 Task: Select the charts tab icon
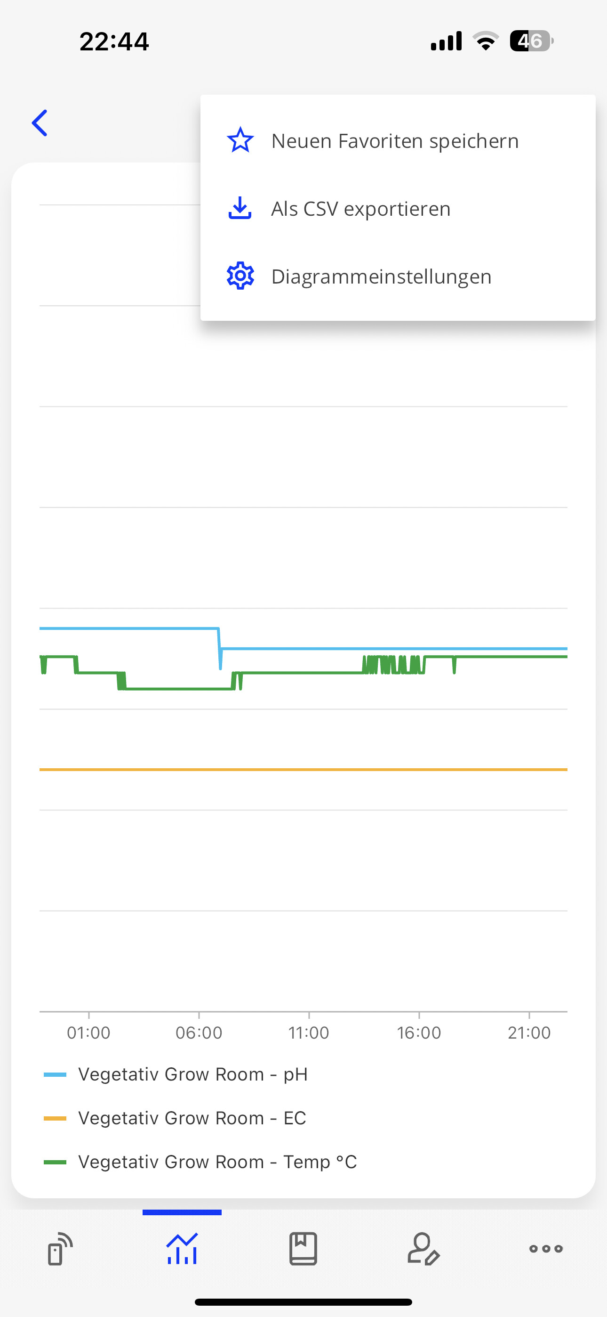(182, 1249)
